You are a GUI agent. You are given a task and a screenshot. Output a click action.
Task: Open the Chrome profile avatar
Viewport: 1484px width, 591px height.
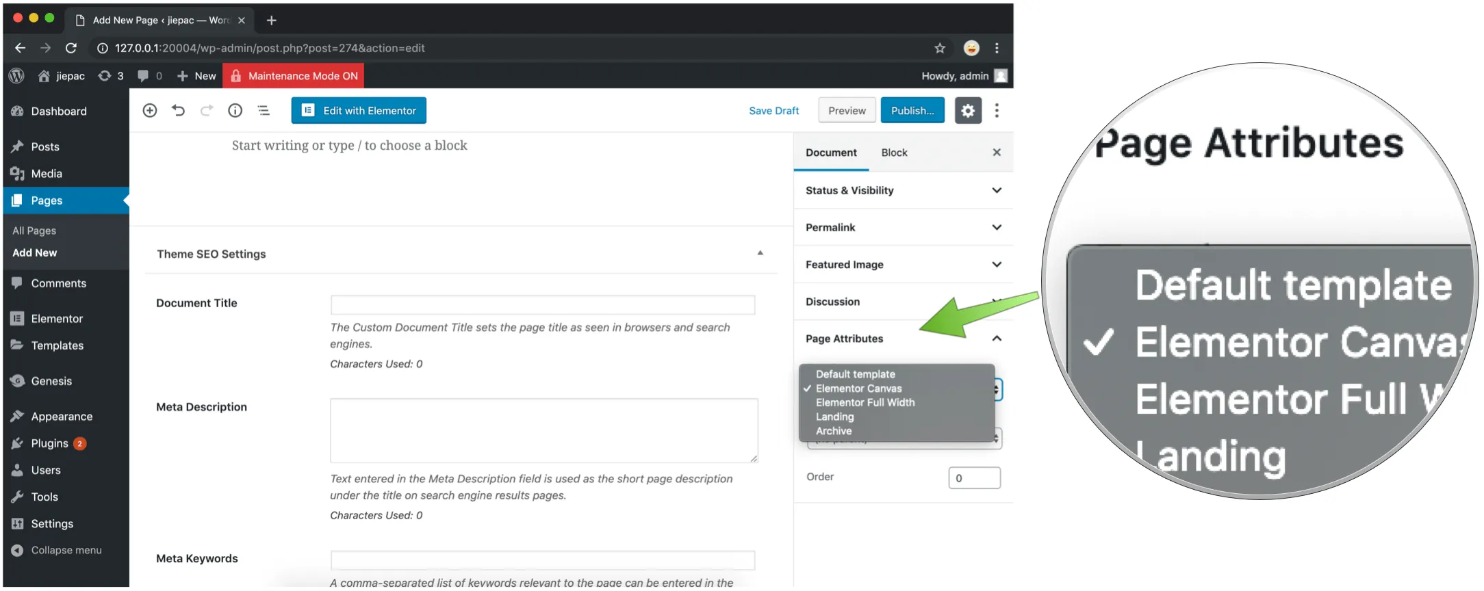pos(971,48)
